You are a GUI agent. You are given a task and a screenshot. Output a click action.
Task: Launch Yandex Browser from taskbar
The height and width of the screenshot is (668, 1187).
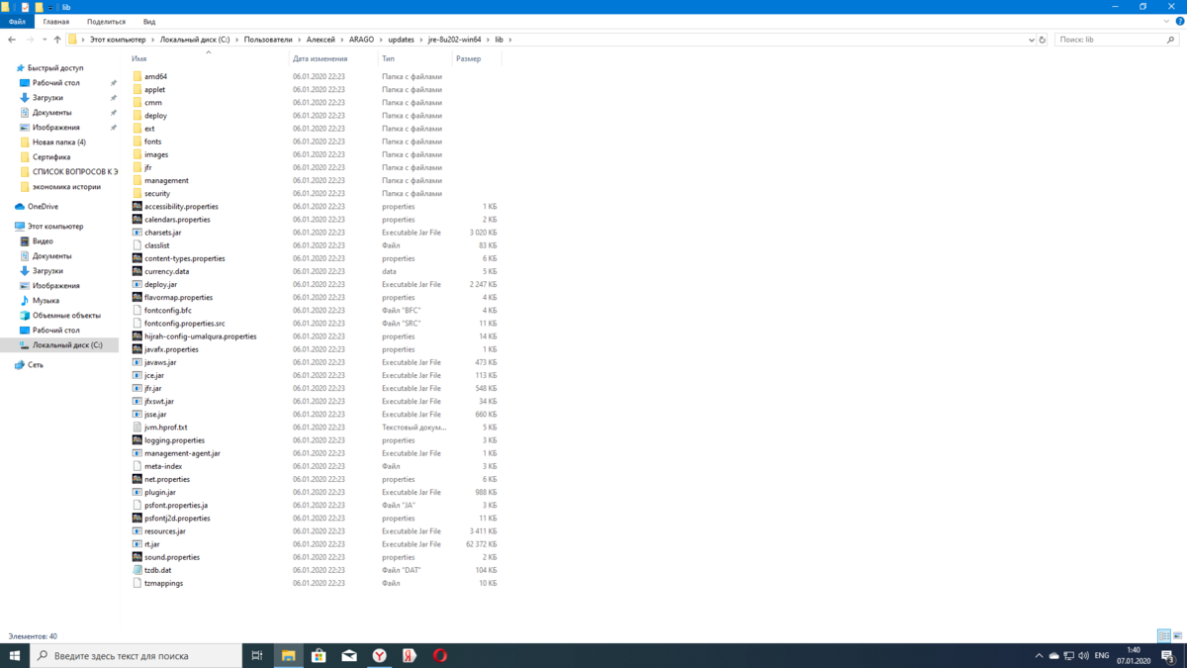click(x=379, y=655)
